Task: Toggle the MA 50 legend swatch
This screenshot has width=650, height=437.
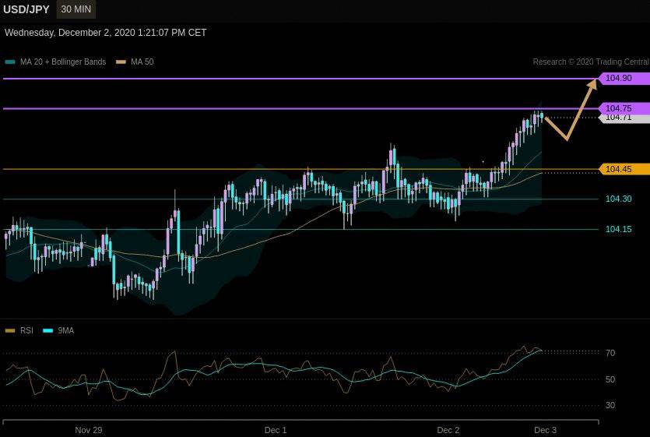Action: tap(121, 62)
